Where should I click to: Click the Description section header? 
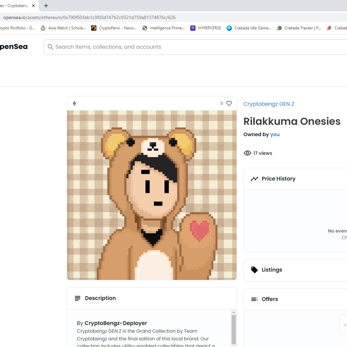point(152,298)
